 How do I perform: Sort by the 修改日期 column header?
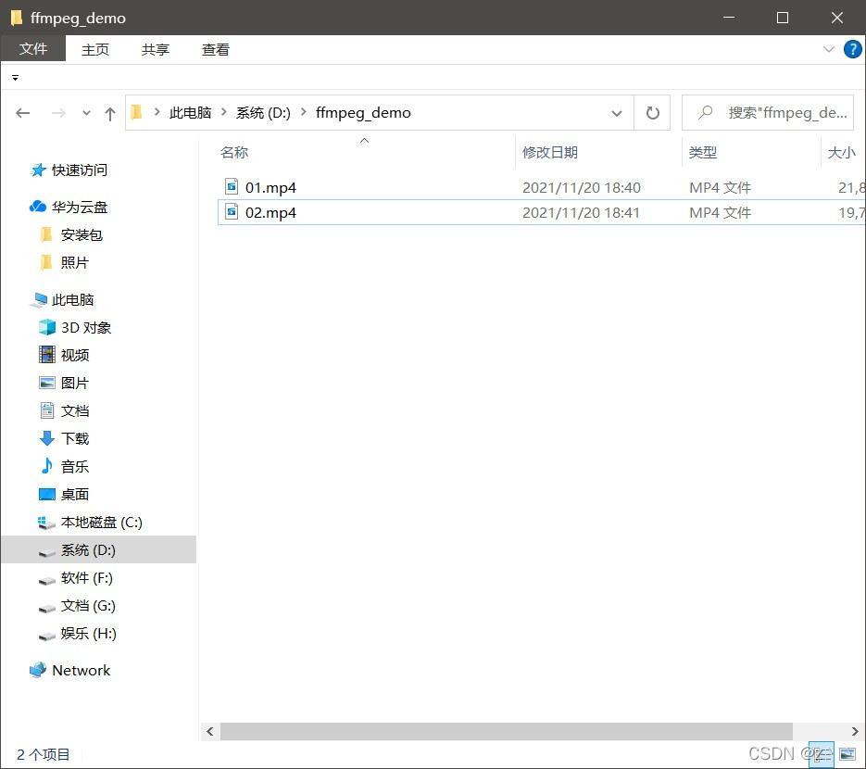click(x=550, y=153)
